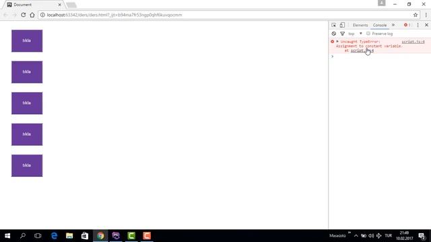Open script.js link at right of error

point(413,42)
